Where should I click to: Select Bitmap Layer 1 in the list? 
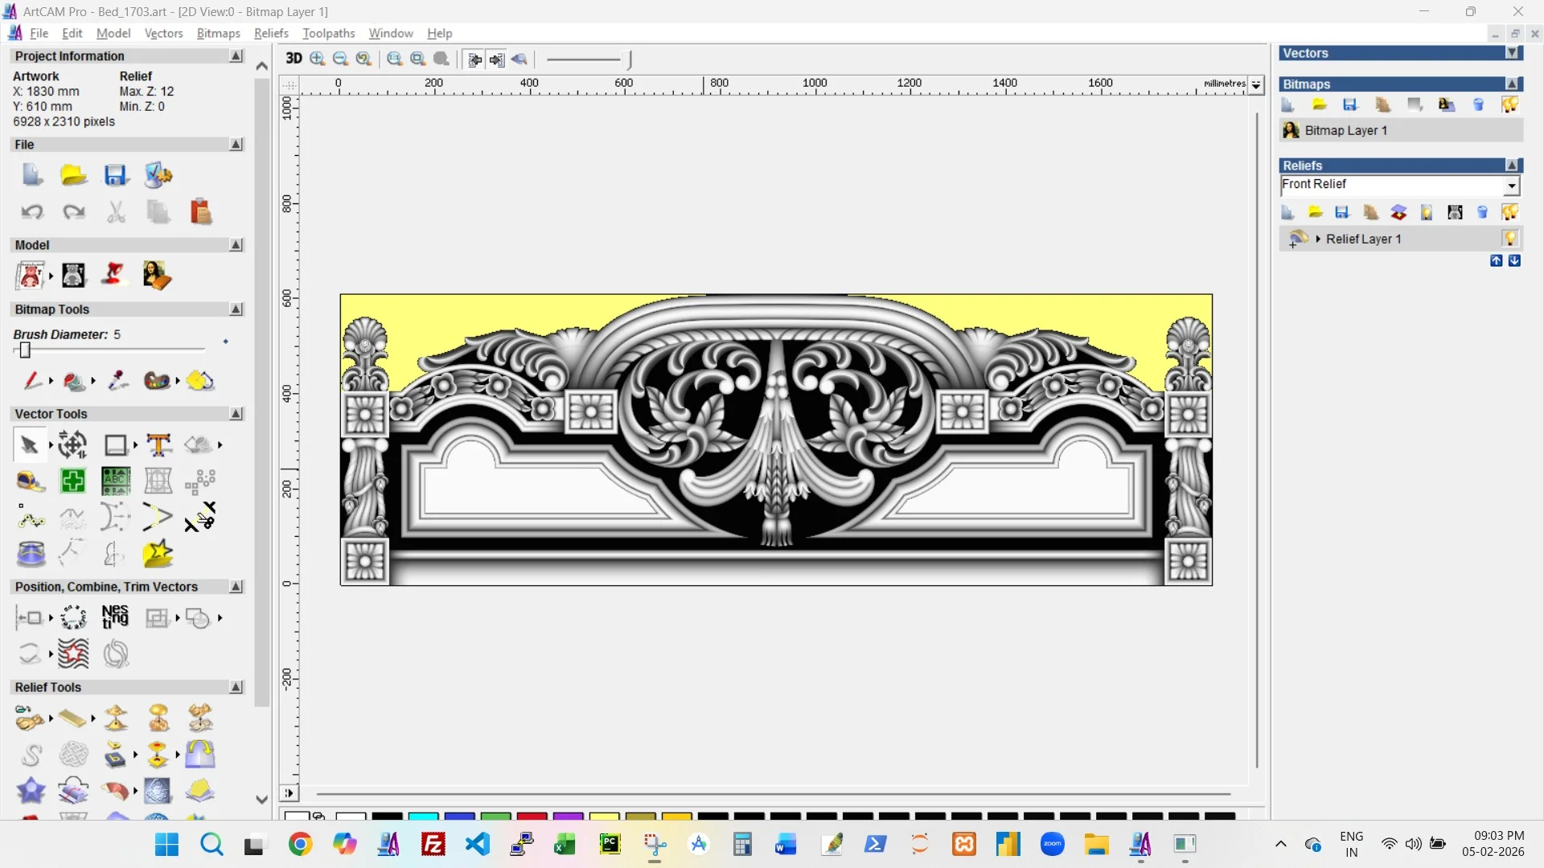1345,130
